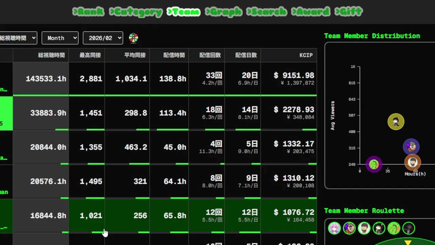Click the 2,881 peak viewers value
Viewport: 435px width, 245px height.
[91, 79]
